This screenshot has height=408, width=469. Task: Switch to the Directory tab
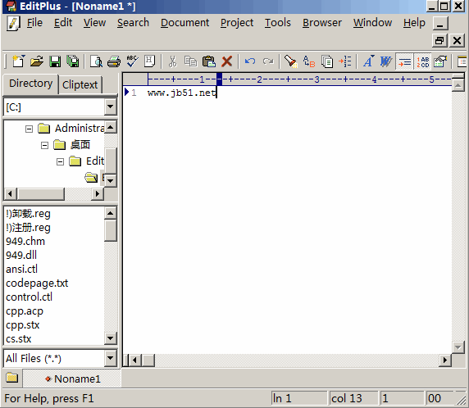pos(31,84)
